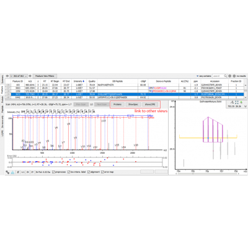Select table row number 138
This screenshot has width=248, height=248.
click(x=125, y=91)
